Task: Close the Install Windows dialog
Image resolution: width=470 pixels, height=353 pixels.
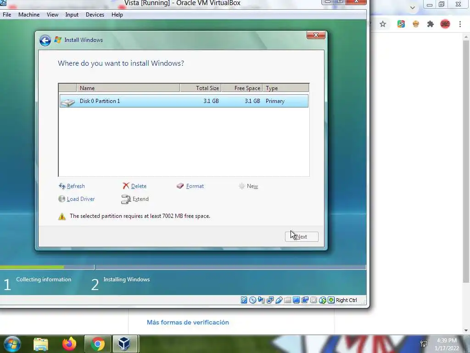Action: point(316,35)
